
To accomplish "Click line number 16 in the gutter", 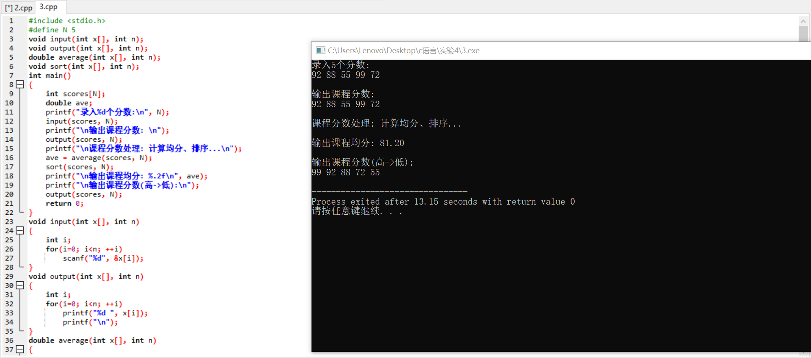I will tap(9, 158).
